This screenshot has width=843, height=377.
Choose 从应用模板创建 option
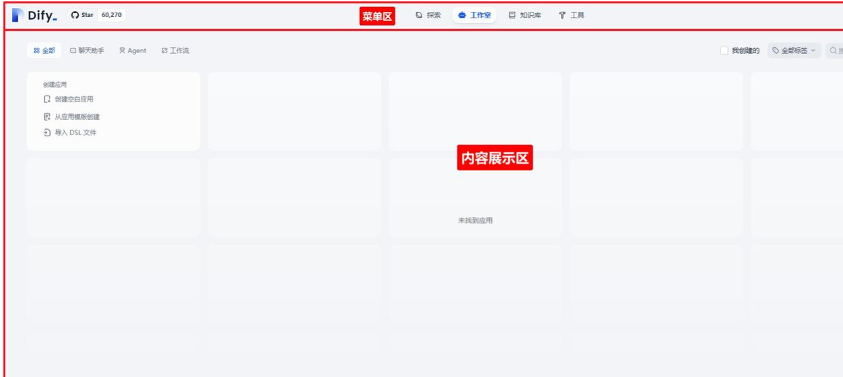tap(77, 117)
